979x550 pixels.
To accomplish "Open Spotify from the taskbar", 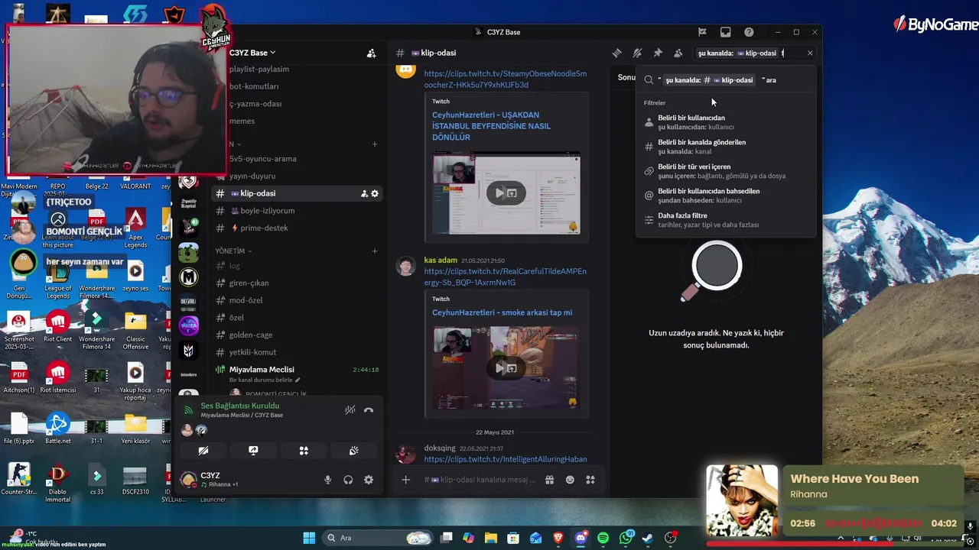I will pyautogui.click(x=603, y=538).
